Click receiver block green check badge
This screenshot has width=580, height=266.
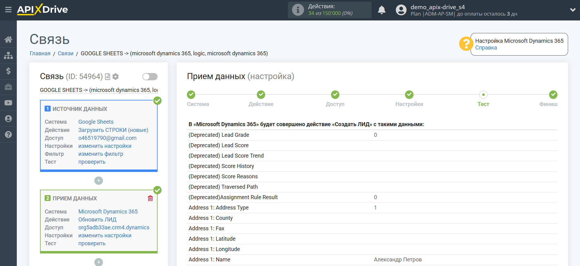157,190
